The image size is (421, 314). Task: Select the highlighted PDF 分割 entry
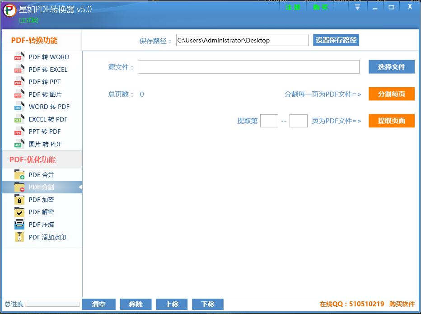[x=42, y=187]
